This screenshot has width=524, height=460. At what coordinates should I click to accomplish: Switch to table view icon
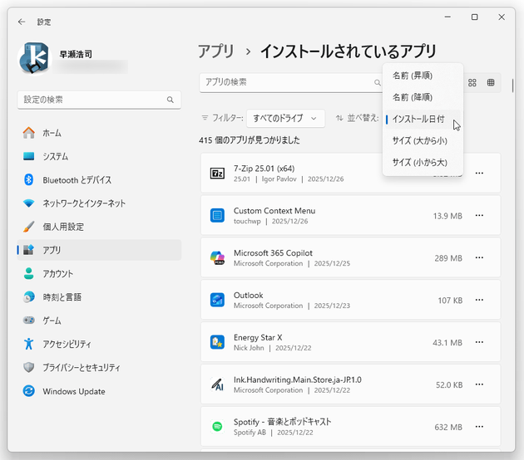(491, 83)
